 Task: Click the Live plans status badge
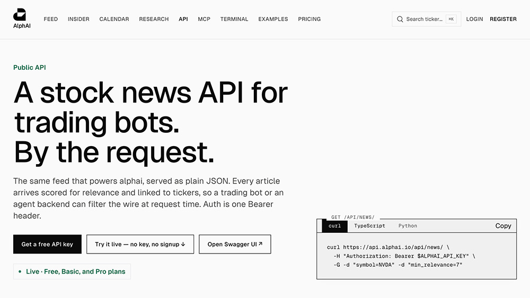coord(72,272)
